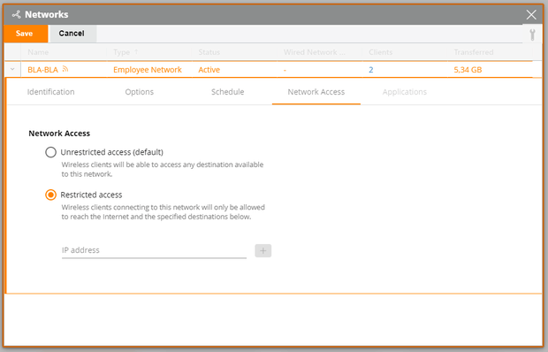Viewport: 548px width, 352px height.
Task: Click the wireless signal icon beside BLA-BLA
Action: click(65, 69)
